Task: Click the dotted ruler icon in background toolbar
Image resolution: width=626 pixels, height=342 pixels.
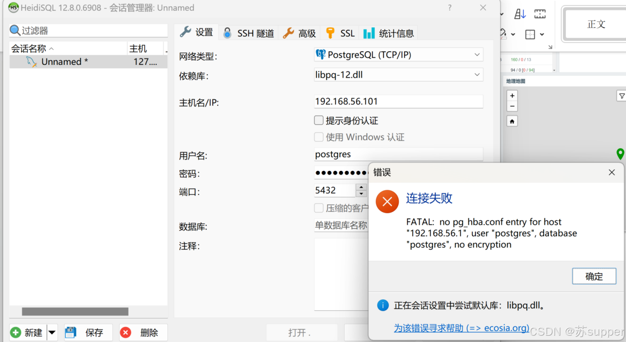Action: (x=540, y=14)
